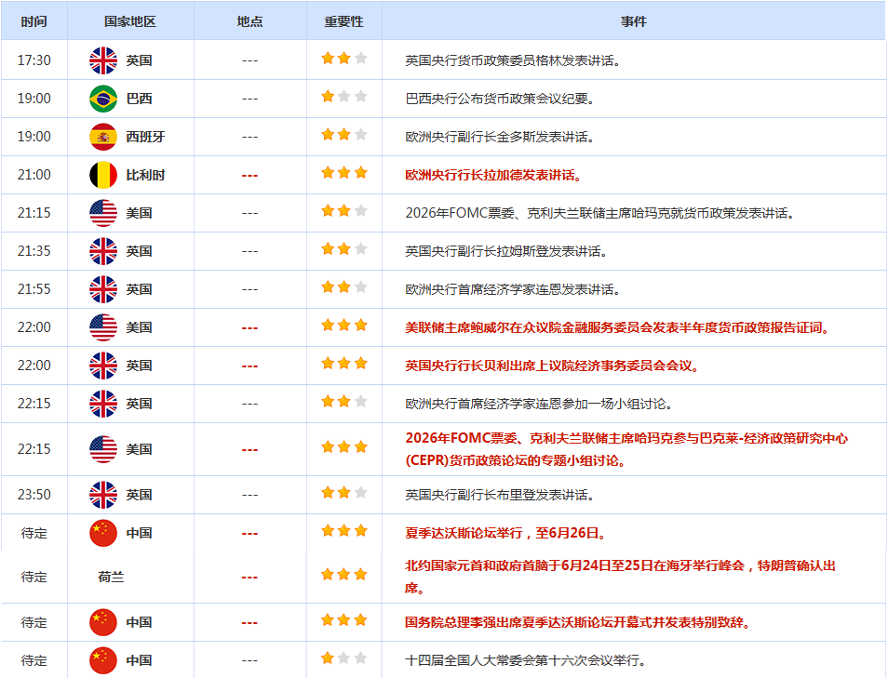Click the 英国央行副行长拉姆斯登发表讲话 text

tap(506, 251)
